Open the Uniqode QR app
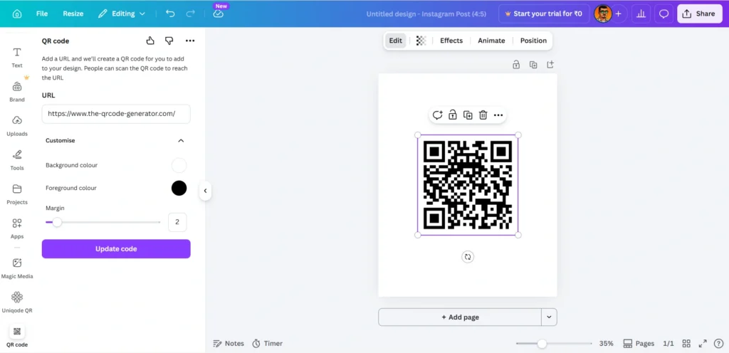 pyautogui.click(x=17, y=303)
